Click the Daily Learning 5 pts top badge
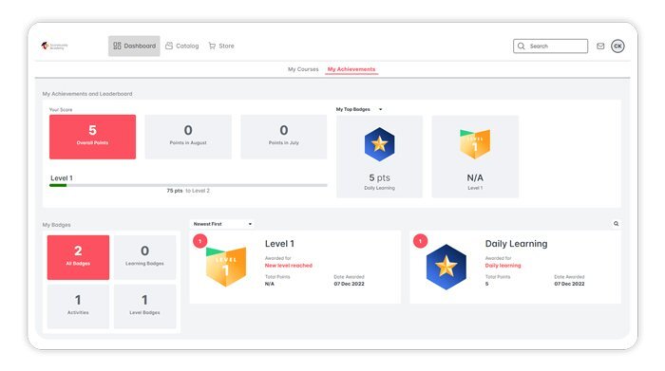665x371 pixels. [x=380, y=157]
